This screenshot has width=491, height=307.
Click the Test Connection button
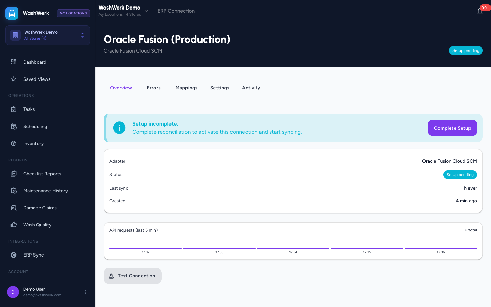pyautogui.click(x=133, y=276)
